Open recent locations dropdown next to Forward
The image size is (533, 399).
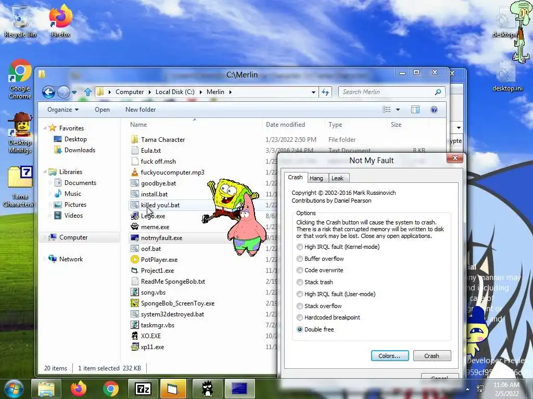pos(74,92)
